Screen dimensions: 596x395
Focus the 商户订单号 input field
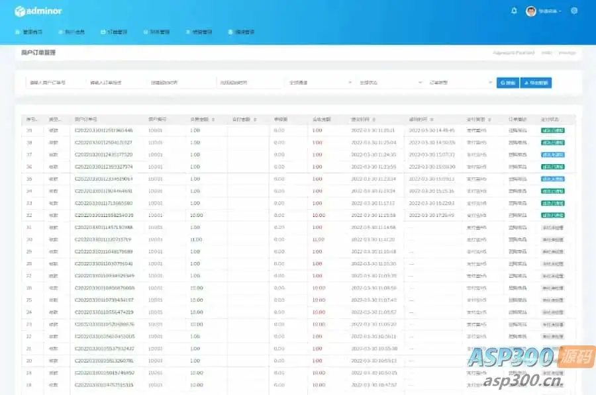point(56,83)
